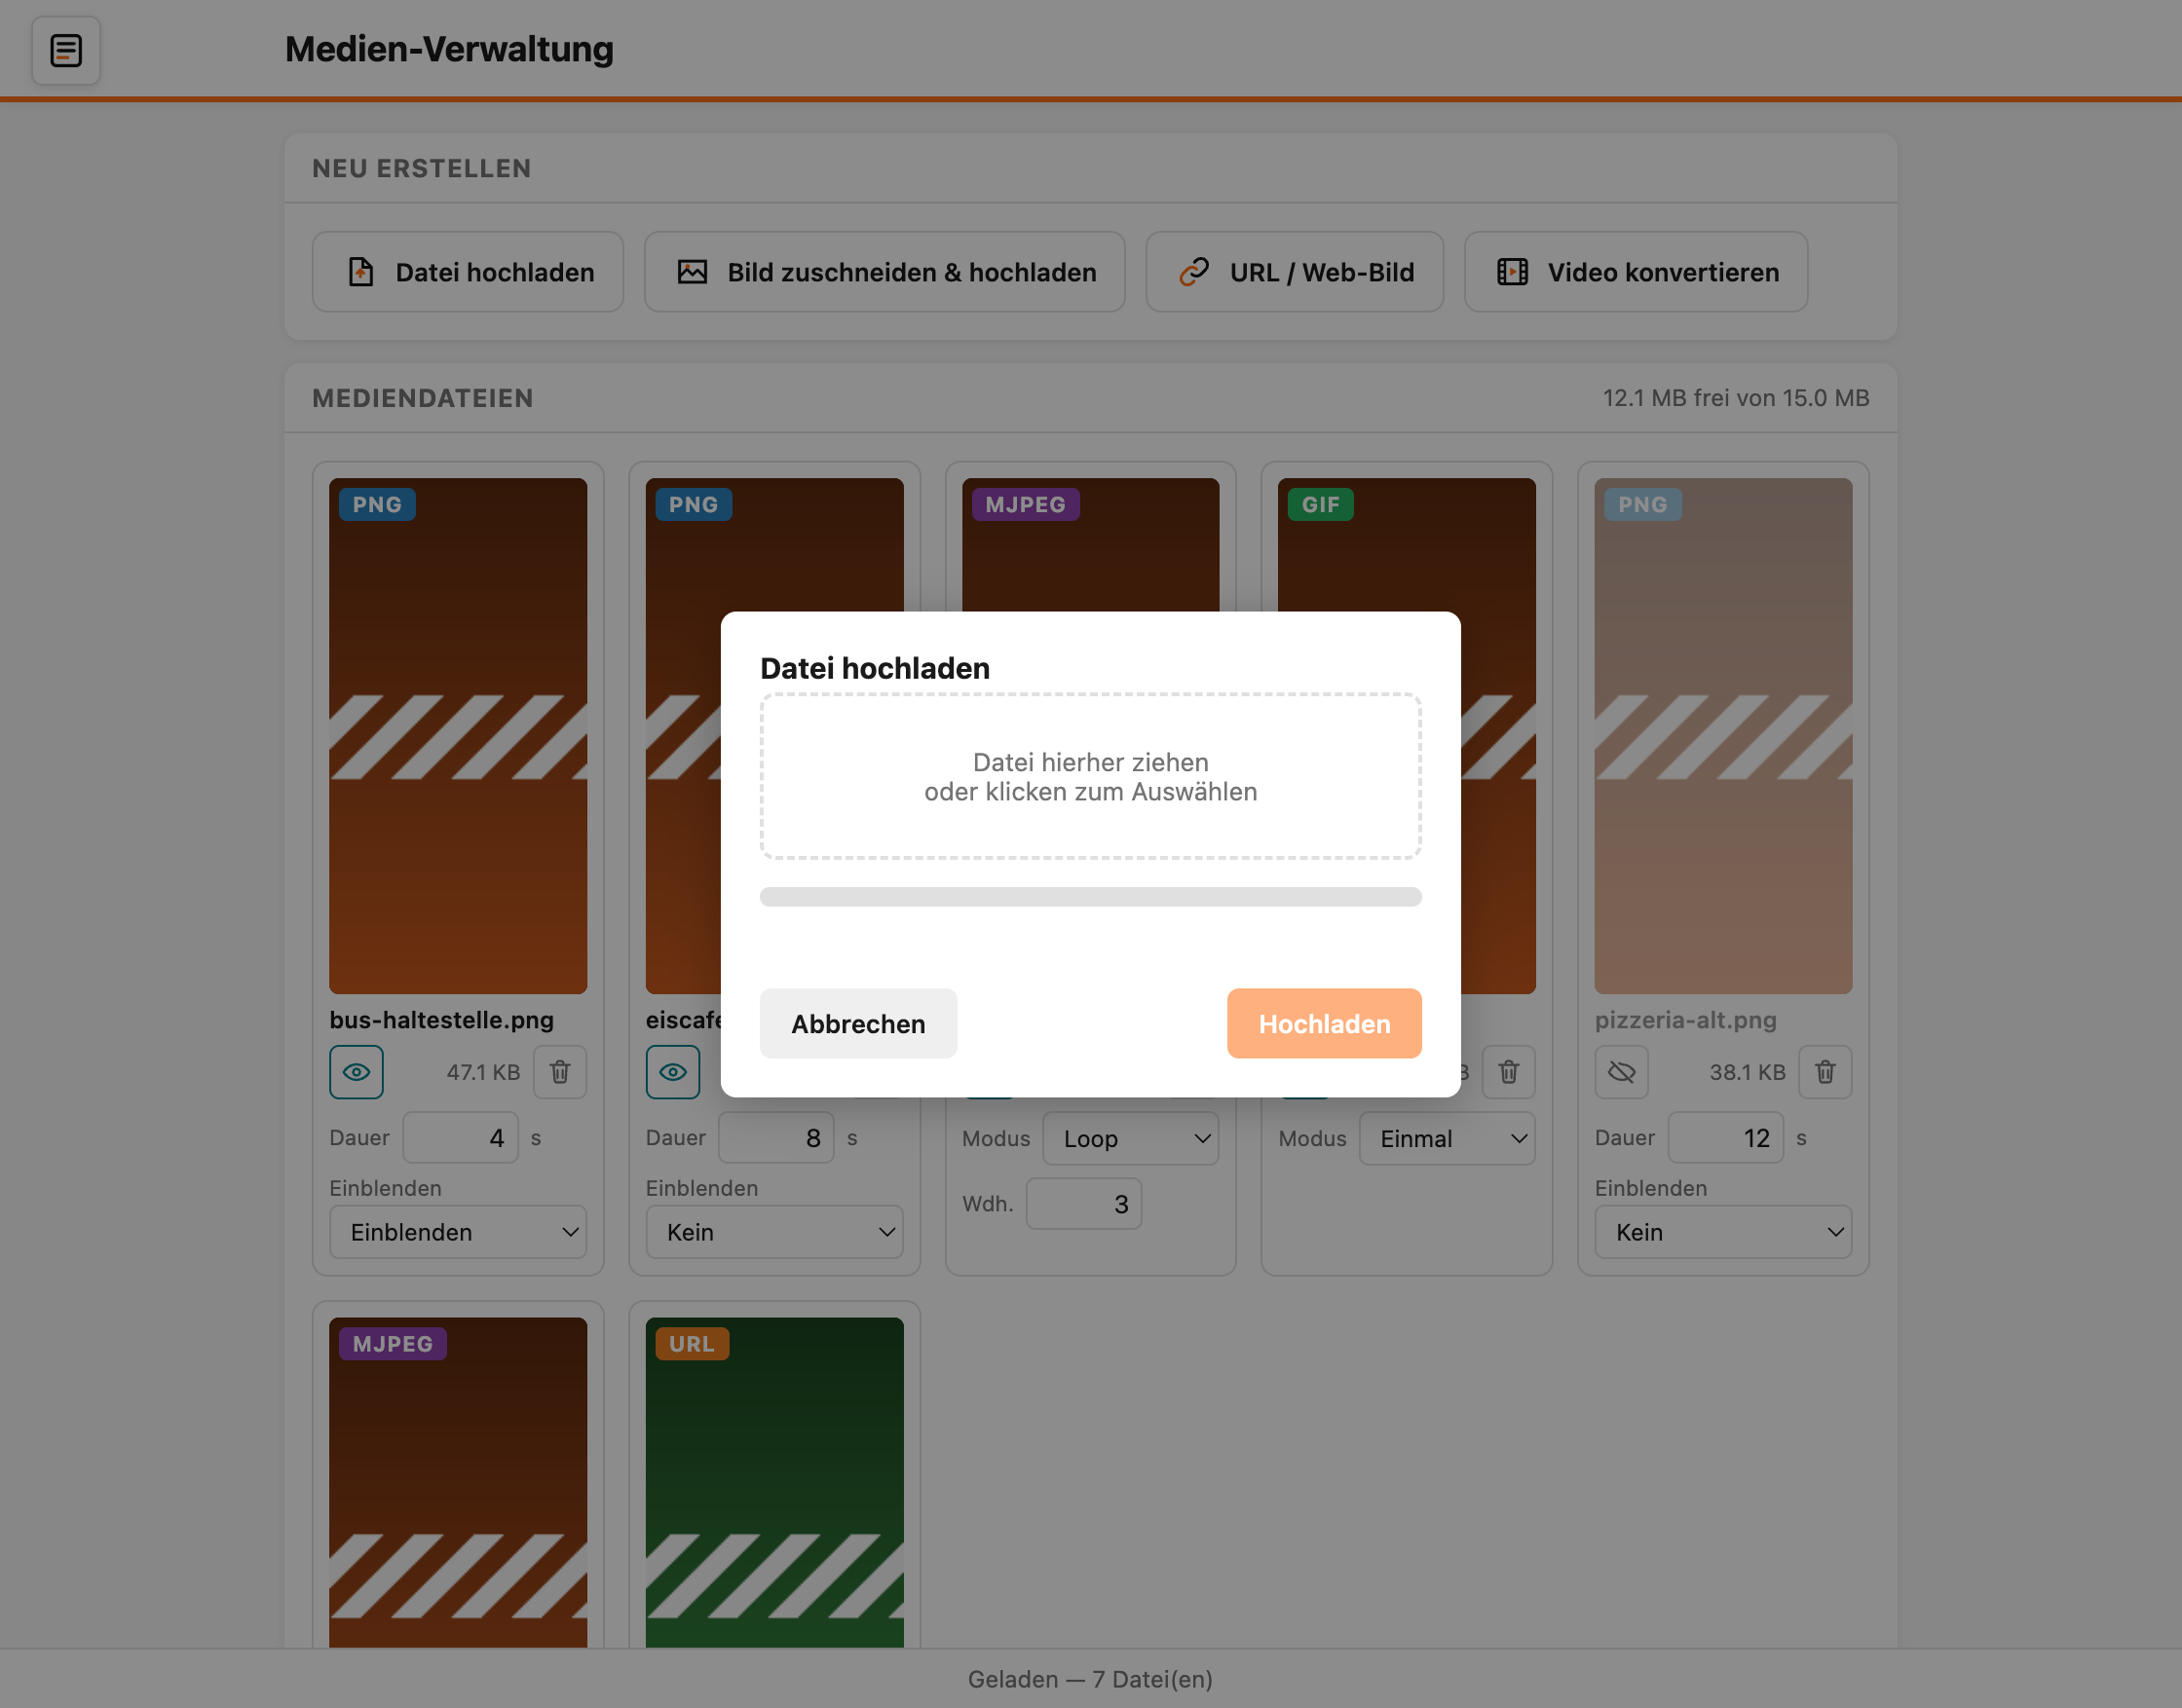Click the Medien-Verwaltung page title

[449, 49]
